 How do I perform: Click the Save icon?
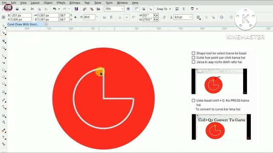pos(17,9)
